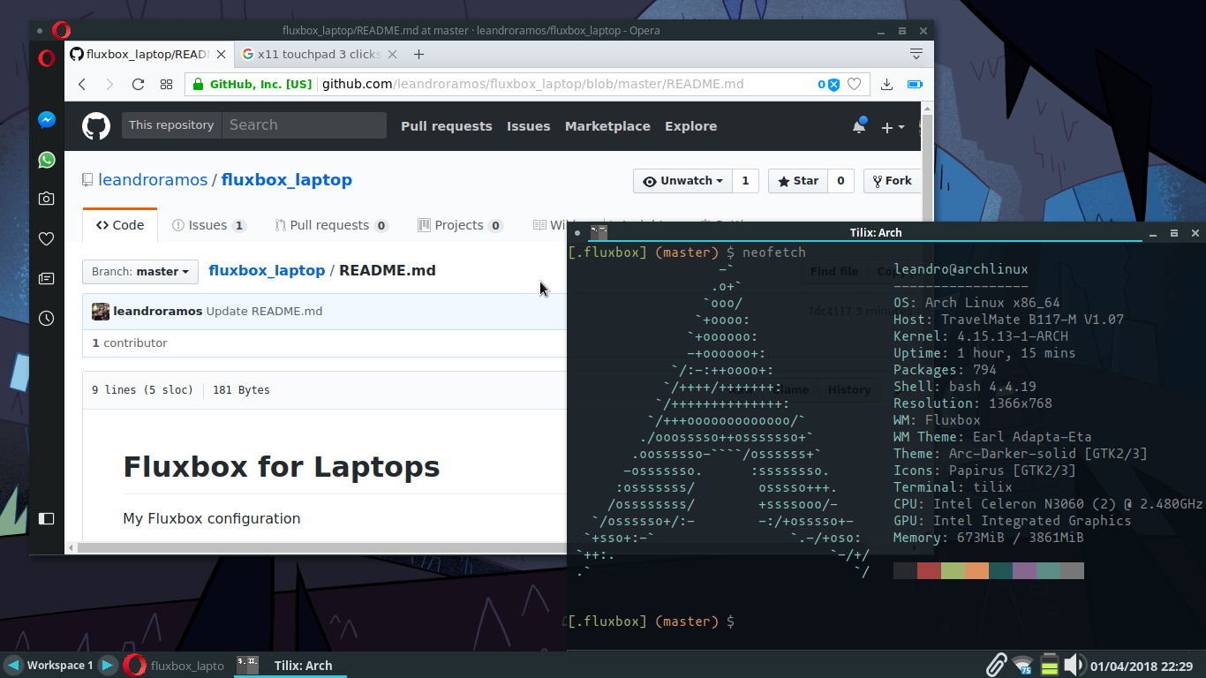The image size is (1206, 678).
Task: Toggle the sidebar panel icon at the sidebar bottom
Action: click(x=47, y=518)
